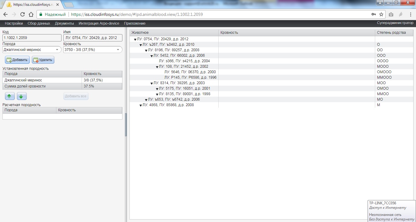Collapse the ЛУ: 8196 tree node
This screenshot has height=222, width=416.
[146, 50]
